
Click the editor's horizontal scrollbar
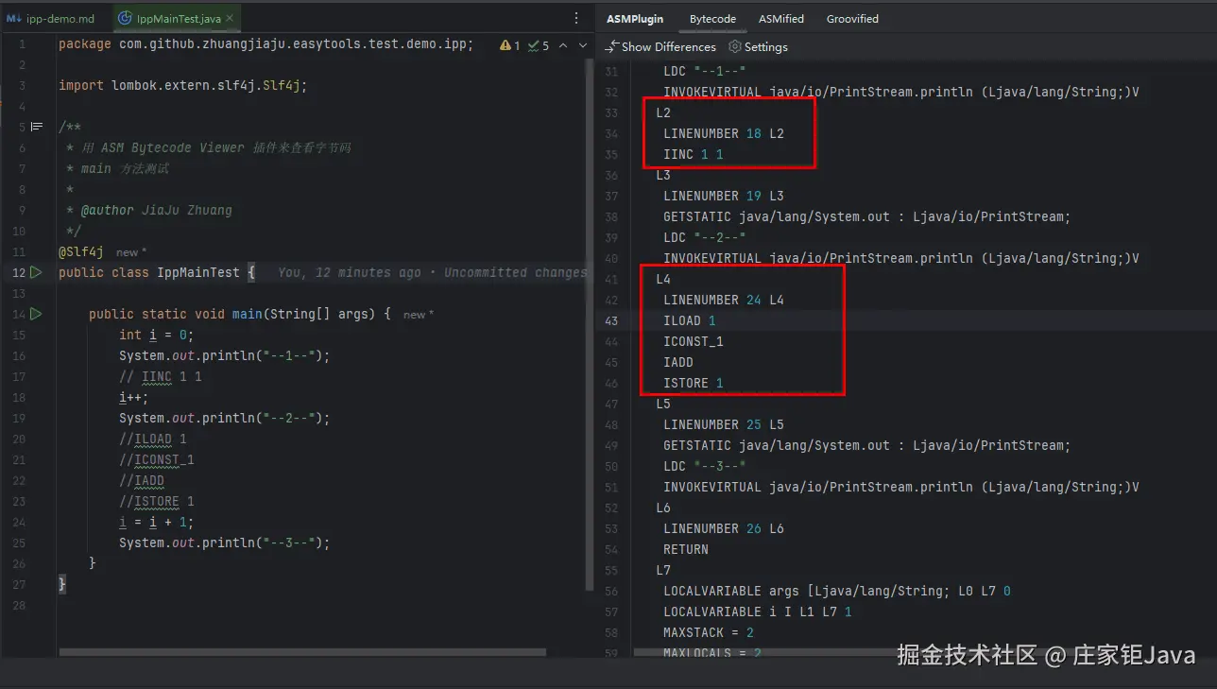[x=302, y=651]
